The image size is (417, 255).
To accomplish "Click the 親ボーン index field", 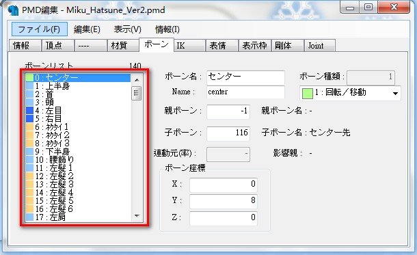I will coord(228,111).
